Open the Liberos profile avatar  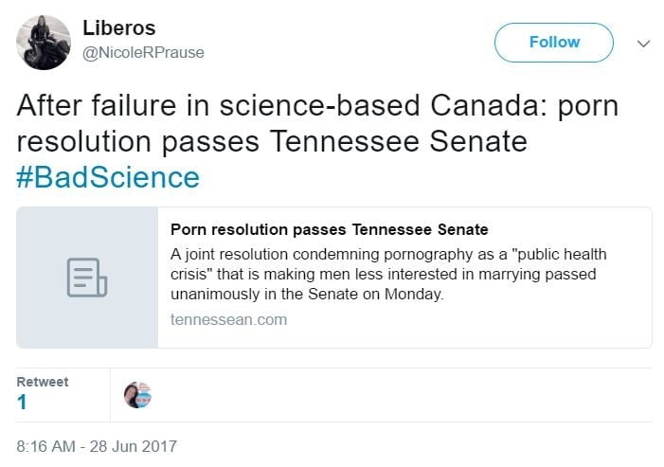click(x=44, y=43)
